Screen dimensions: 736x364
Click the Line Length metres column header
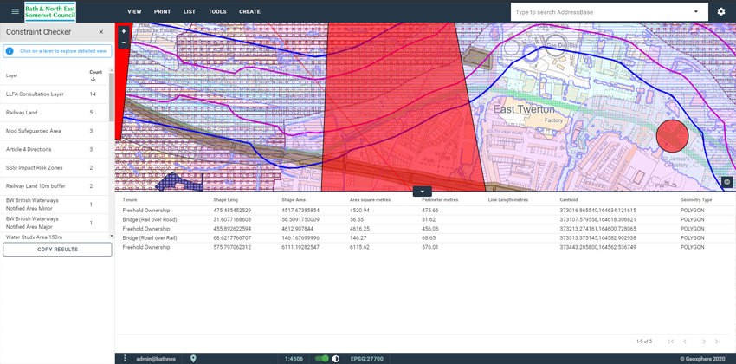click(508, 200)
